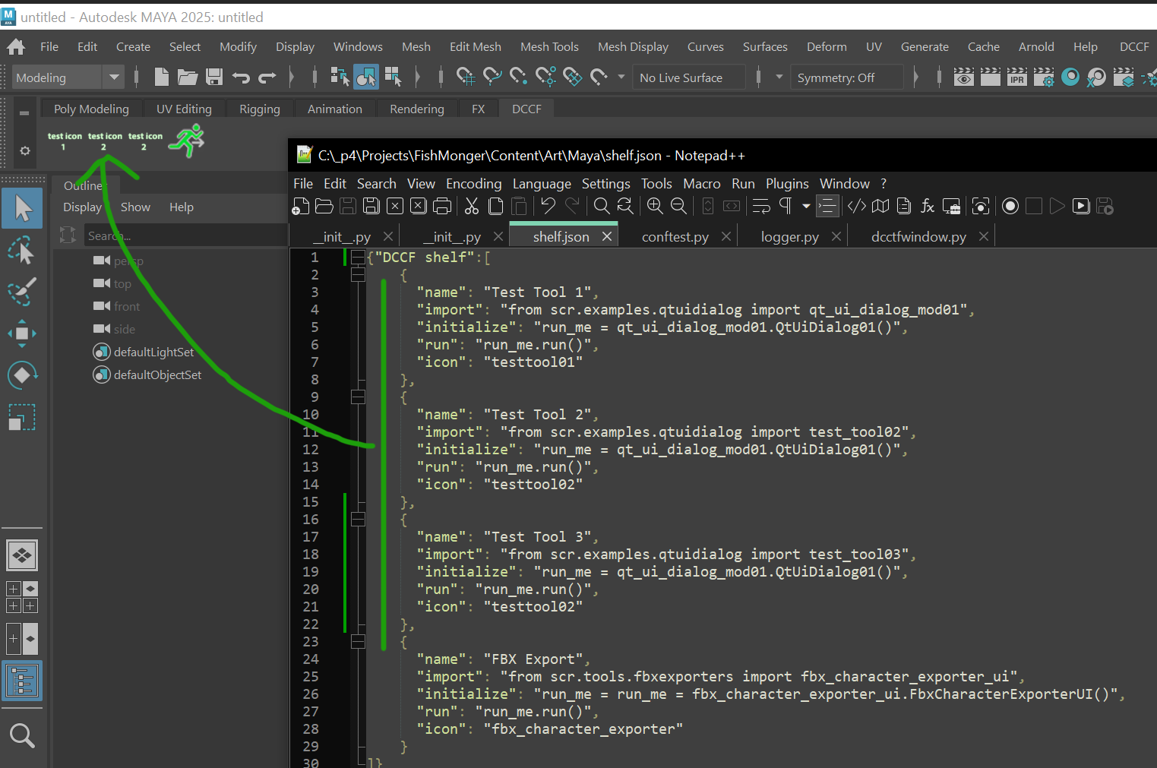
Task: Click the Maya Select tool arrow
Action: (22, 207)
